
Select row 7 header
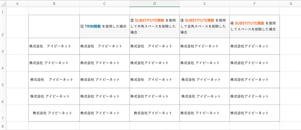[x=3, y=113]
